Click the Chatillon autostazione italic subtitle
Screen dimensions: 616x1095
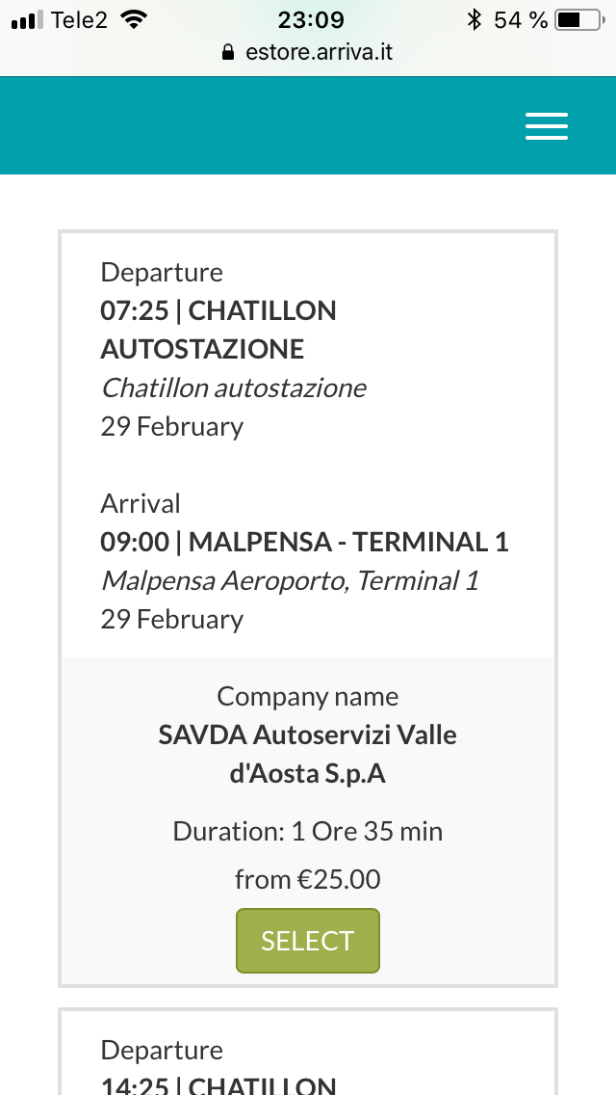233,387
